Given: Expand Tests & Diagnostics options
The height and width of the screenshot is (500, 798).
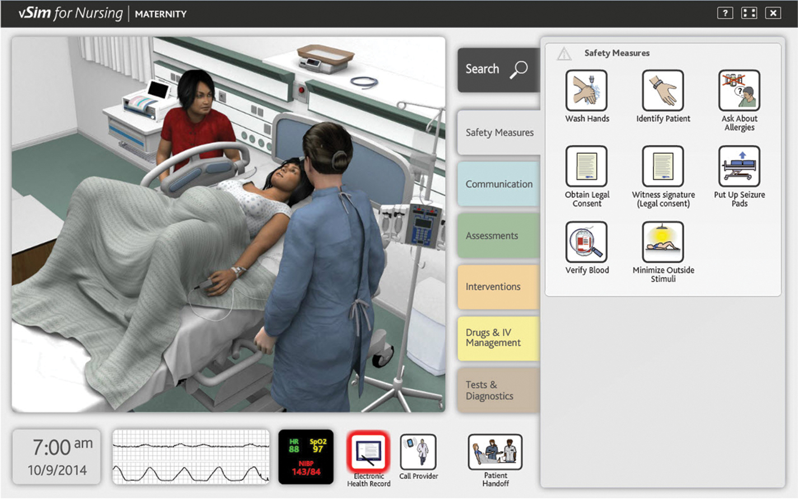Looking at the screenshot, I should 499,390.
